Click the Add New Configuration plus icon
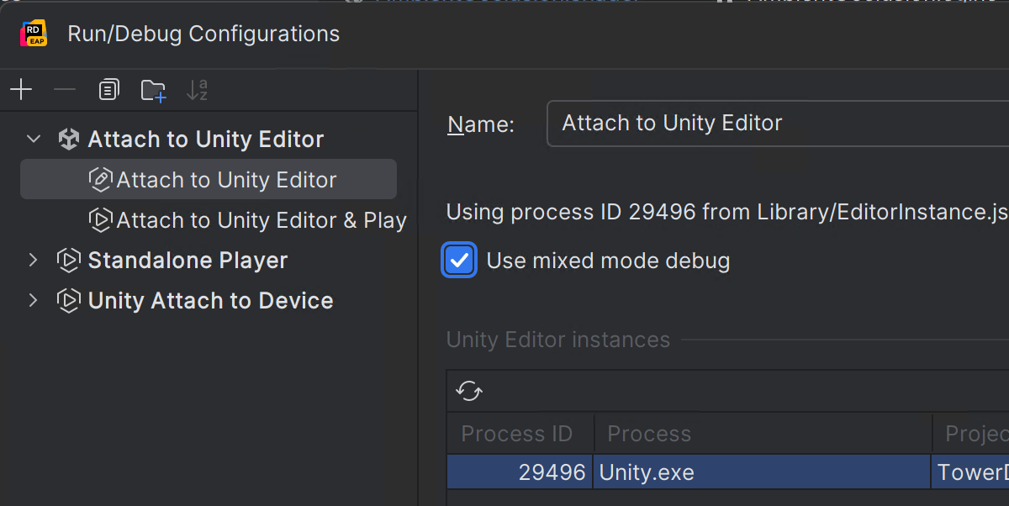 coord(21,90)
